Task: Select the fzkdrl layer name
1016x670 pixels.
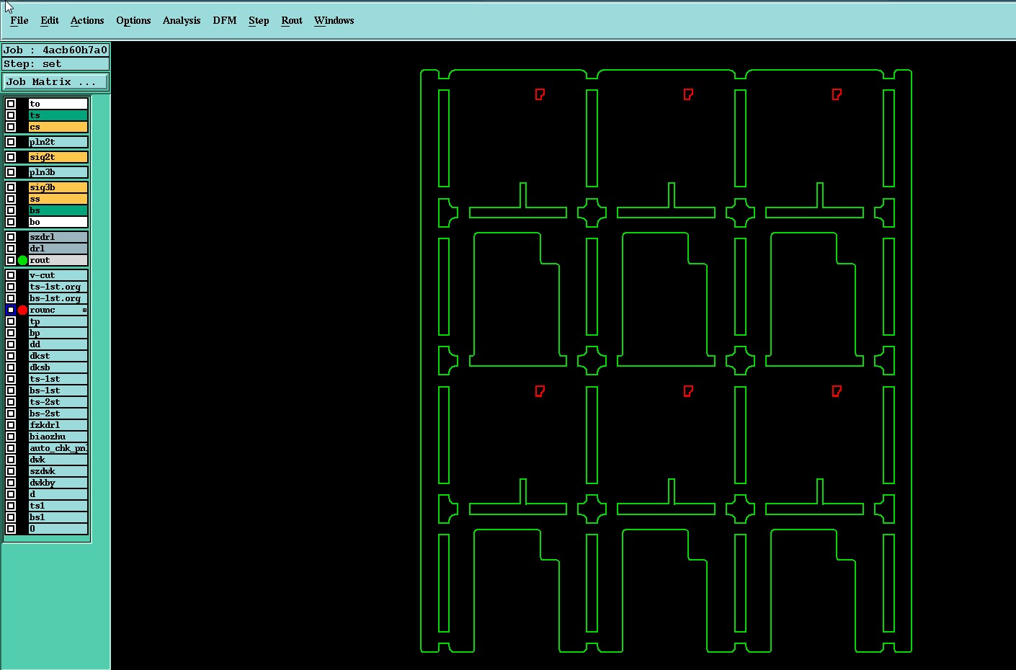Action: click(x=58, y=425)
